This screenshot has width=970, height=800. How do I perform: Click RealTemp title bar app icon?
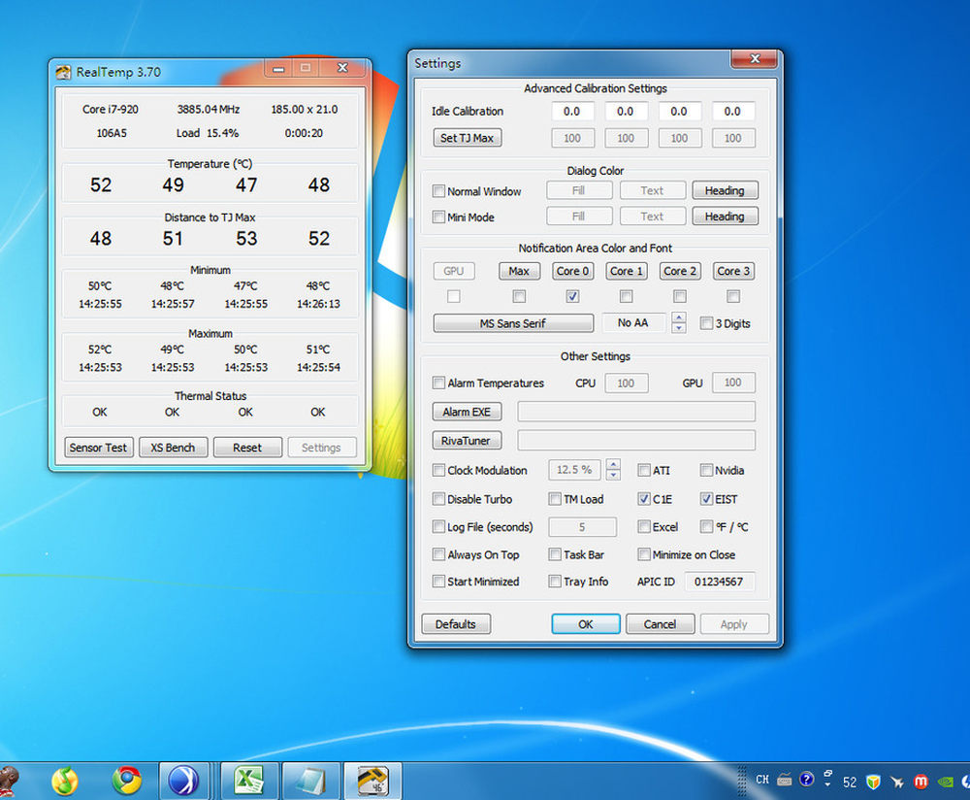click(63, 73)
